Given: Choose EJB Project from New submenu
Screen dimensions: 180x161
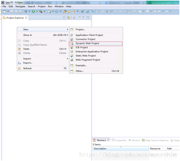Looking at the screenshot, I should (x=96, y=48).
